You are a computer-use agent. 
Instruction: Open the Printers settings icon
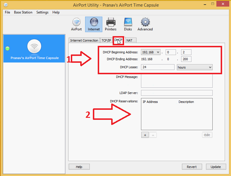point(111,24)
